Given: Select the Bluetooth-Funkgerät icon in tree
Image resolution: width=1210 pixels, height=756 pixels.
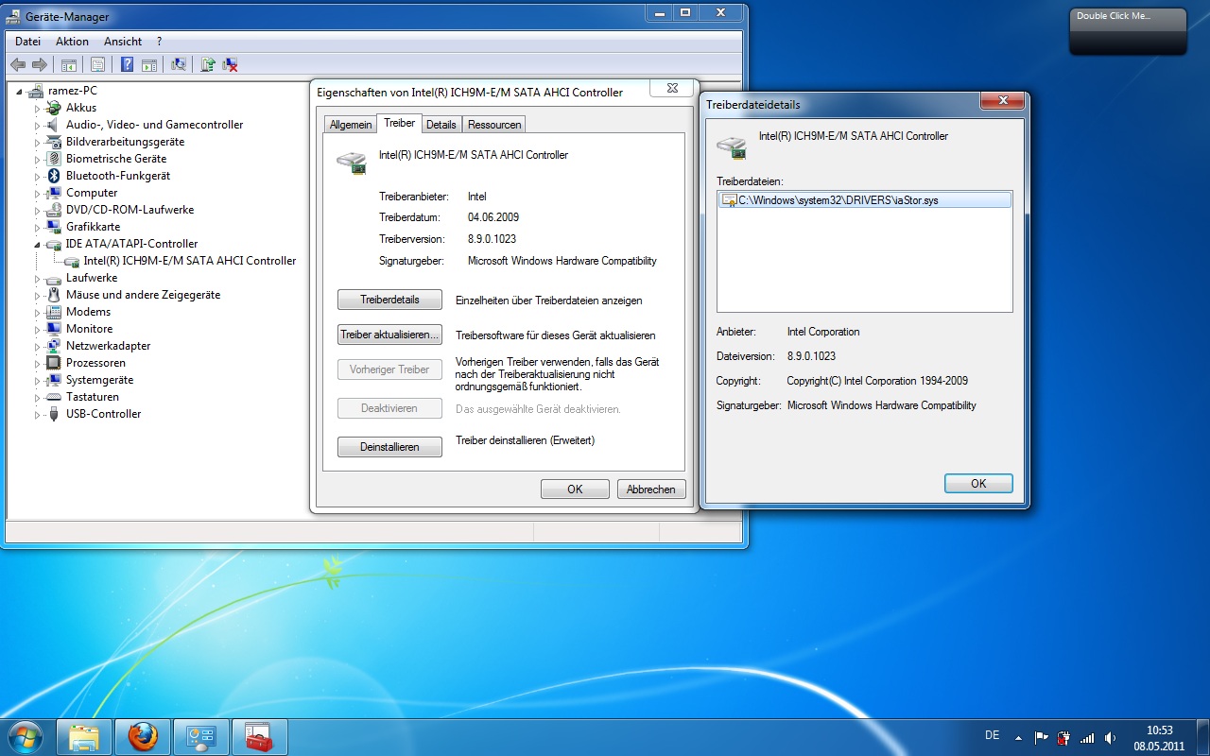Looking at the screenshot, I should pyautogui.click(x=55, y=176).
